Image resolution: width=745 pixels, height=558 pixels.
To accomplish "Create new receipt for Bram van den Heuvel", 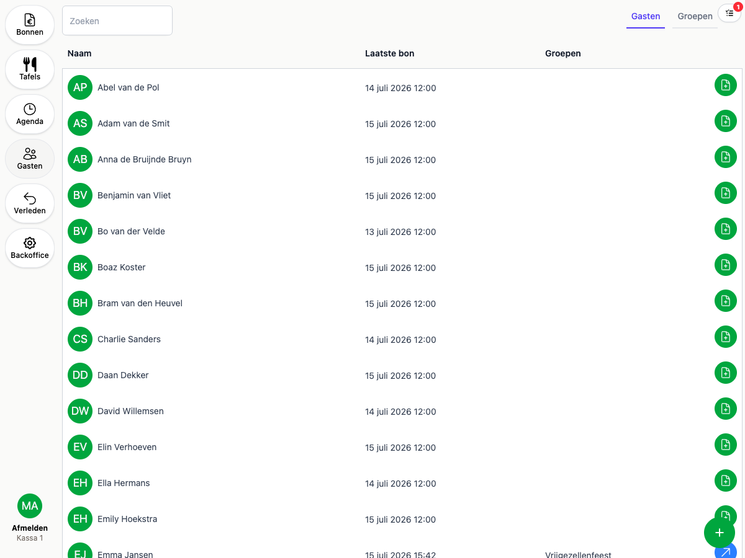I will coord(726,301).
